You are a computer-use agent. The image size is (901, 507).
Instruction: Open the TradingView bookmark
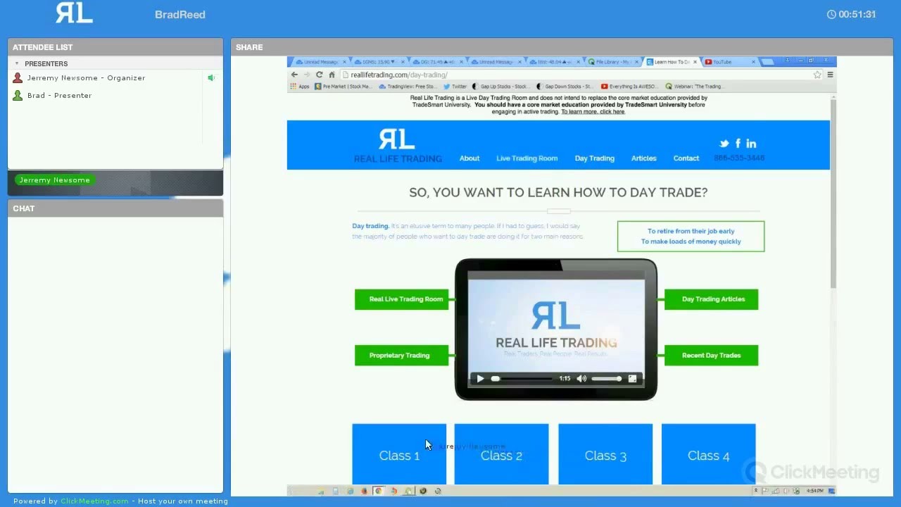408,87
